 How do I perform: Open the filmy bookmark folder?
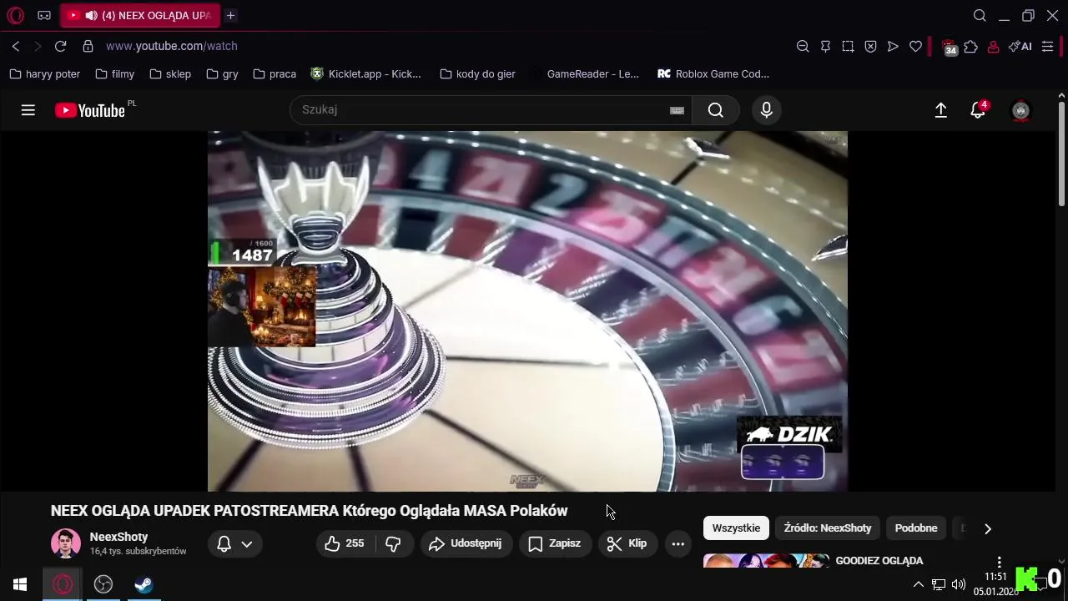tap(115, 73)
